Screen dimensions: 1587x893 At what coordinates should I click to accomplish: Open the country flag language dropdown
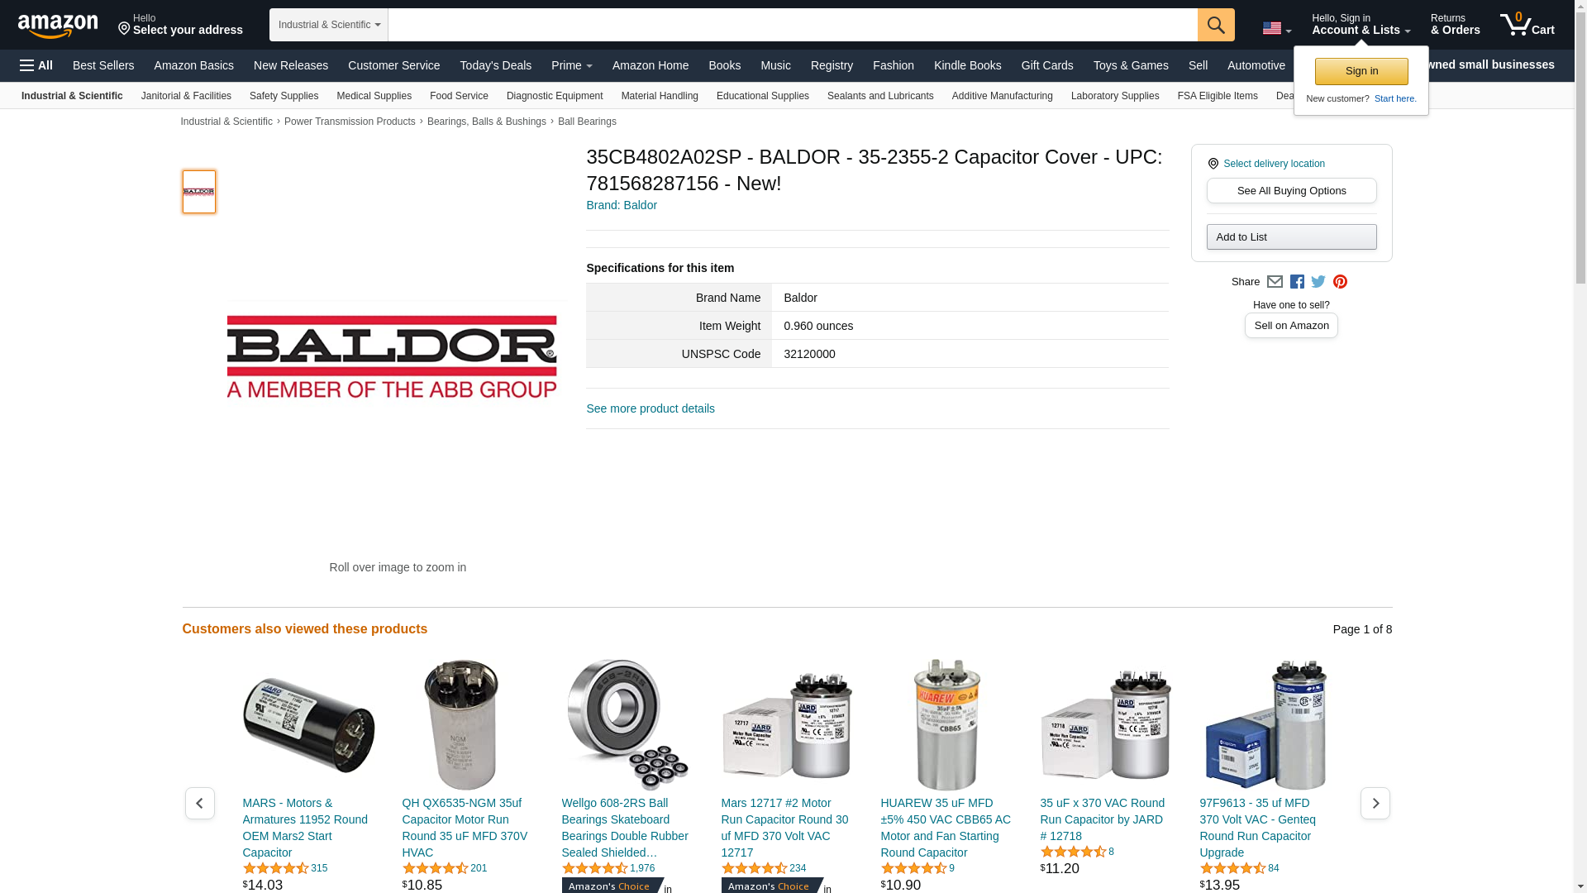pos(1277,29)
